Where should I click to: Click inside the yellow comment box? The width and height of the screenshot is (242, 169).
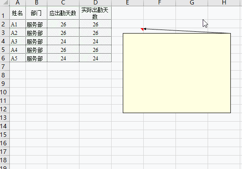click(x=177, y=73)
